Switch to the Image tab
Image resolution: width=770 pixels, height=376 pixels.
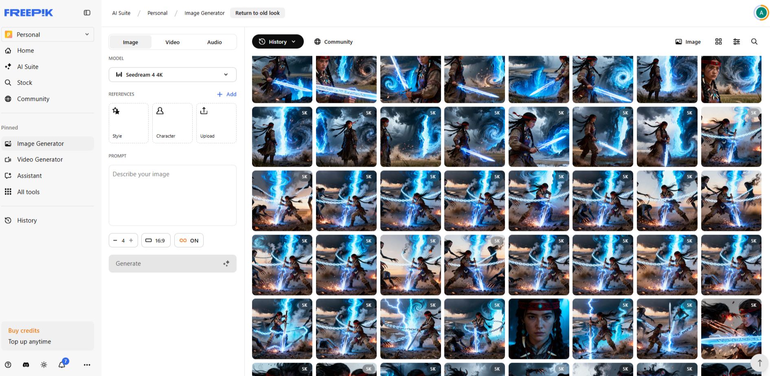[x=130, y=42]
